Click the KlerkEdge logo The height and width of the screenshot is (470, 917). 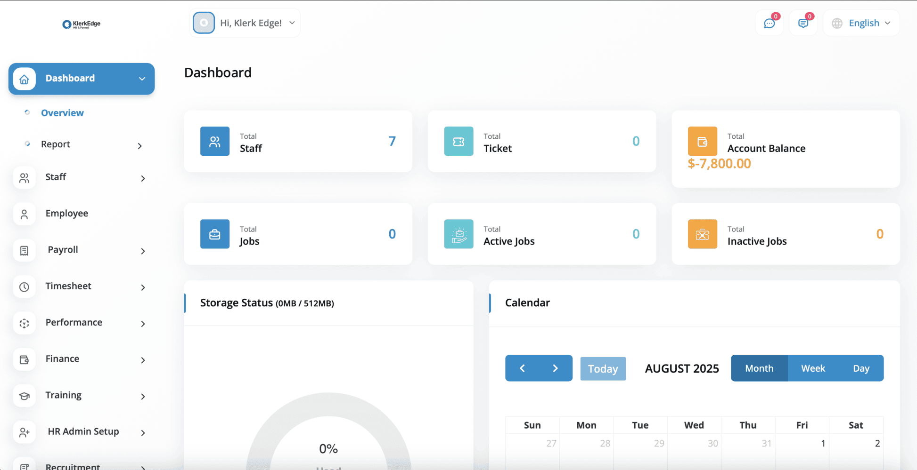(x=82, y=24)
